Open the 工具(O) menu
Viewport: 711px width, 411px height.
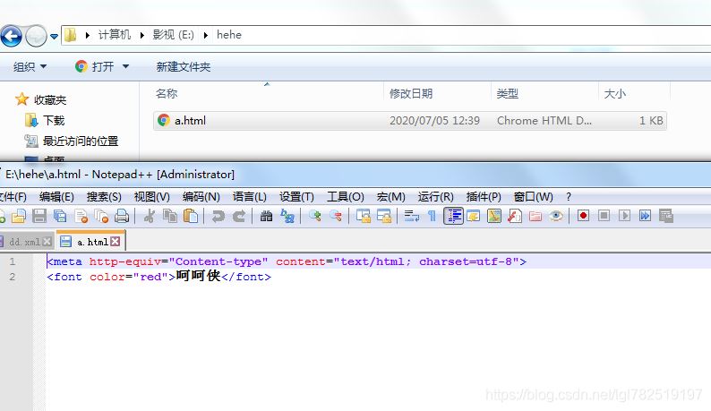(x=346, y=197)
